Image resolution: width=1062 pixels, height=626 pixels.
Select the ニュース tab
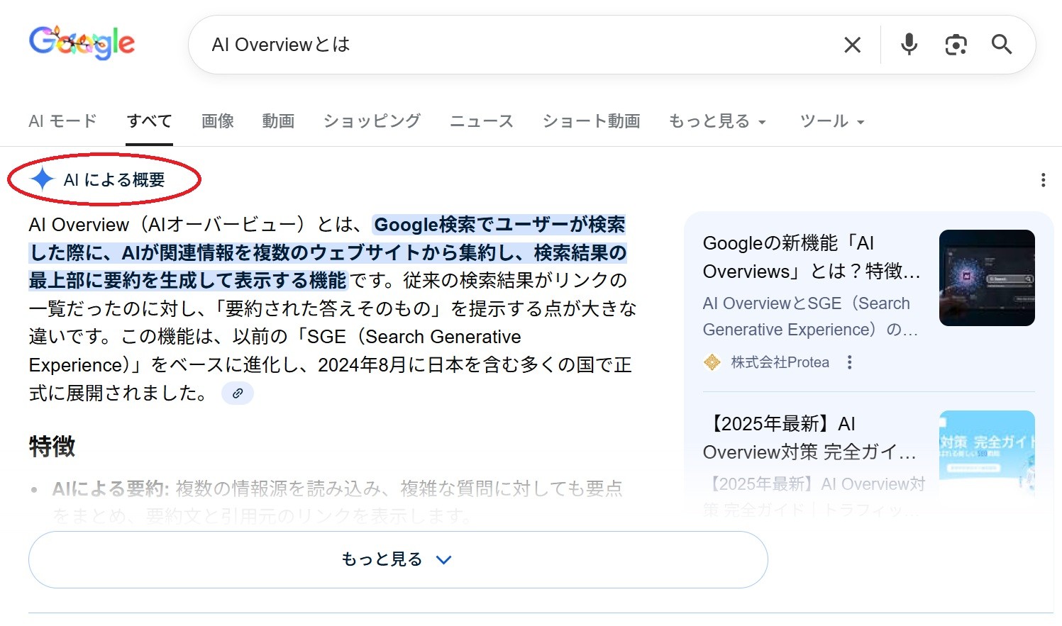tap(481, 121)
